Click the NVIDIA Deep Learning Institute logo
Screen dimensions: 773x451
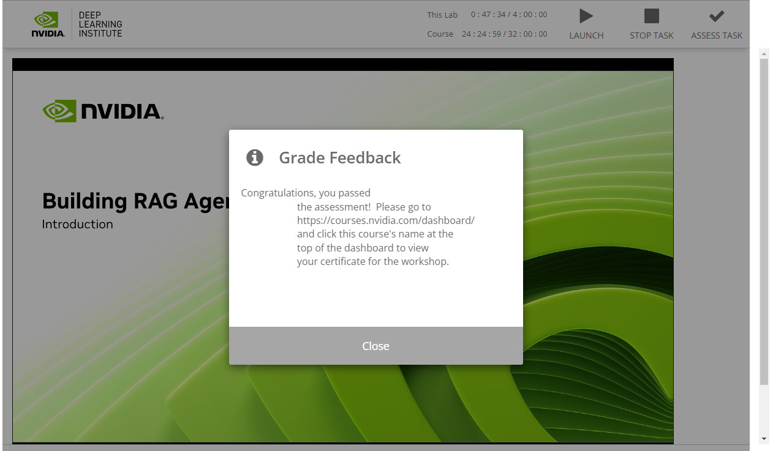(77, 24)
